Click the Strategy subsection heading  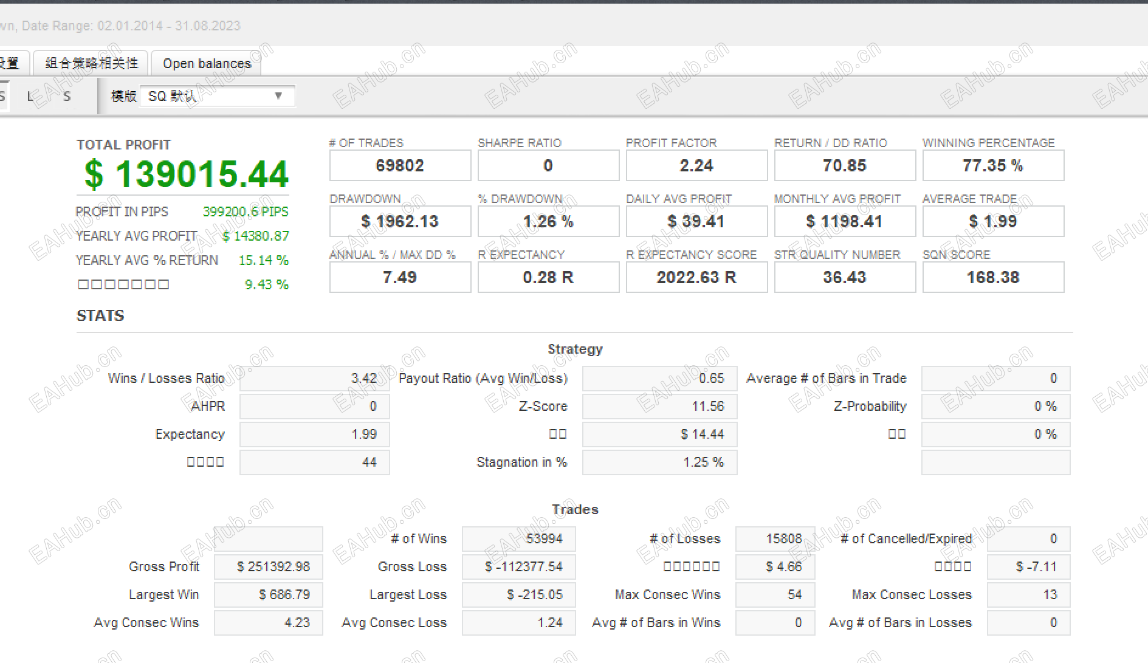pos(575,349)
